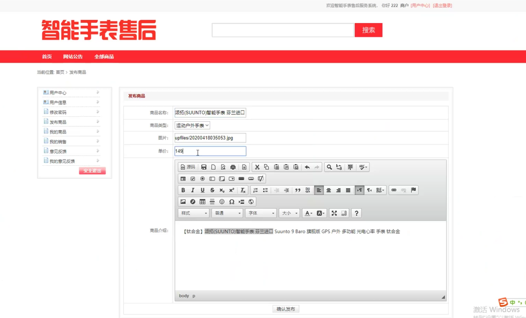Screen dimensions: 526x318
Task: Undo the last edit
Action: pos(307,167)
